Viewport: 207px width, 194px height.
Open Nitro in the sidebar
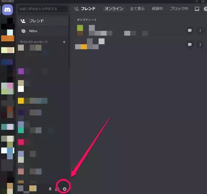point(43,31)
